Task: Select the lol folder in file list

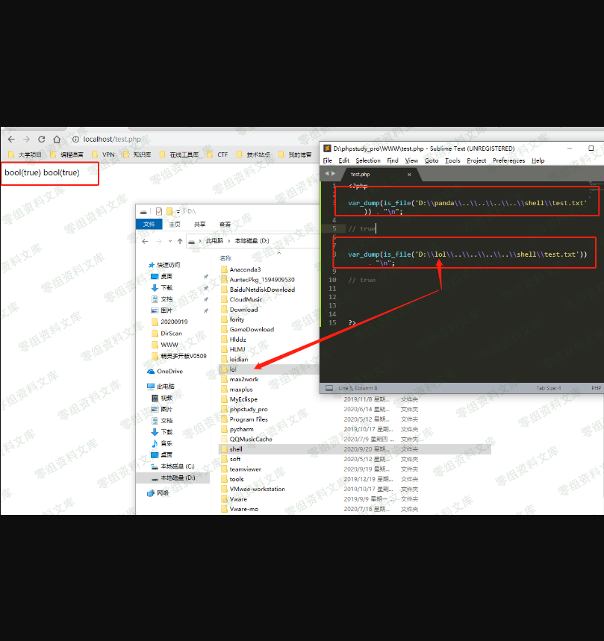Action: pos(233,369)
